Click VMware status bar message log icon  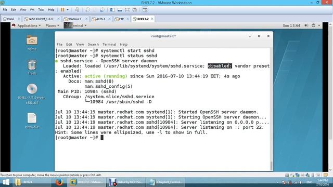pyautogui.click(x=326, y=175)
